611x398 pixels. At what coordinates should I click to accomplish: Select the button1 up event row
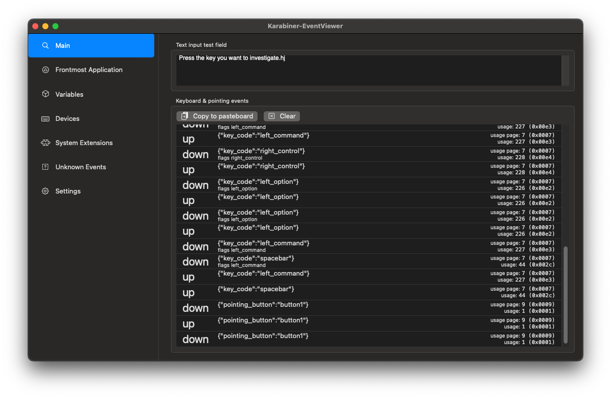click(x=369, y=323)
